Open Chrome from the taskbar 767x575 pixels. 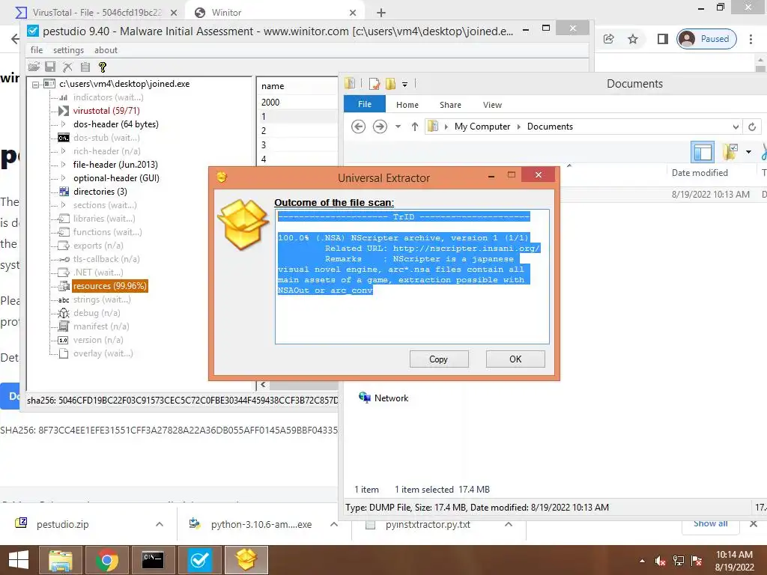[106, 560]
